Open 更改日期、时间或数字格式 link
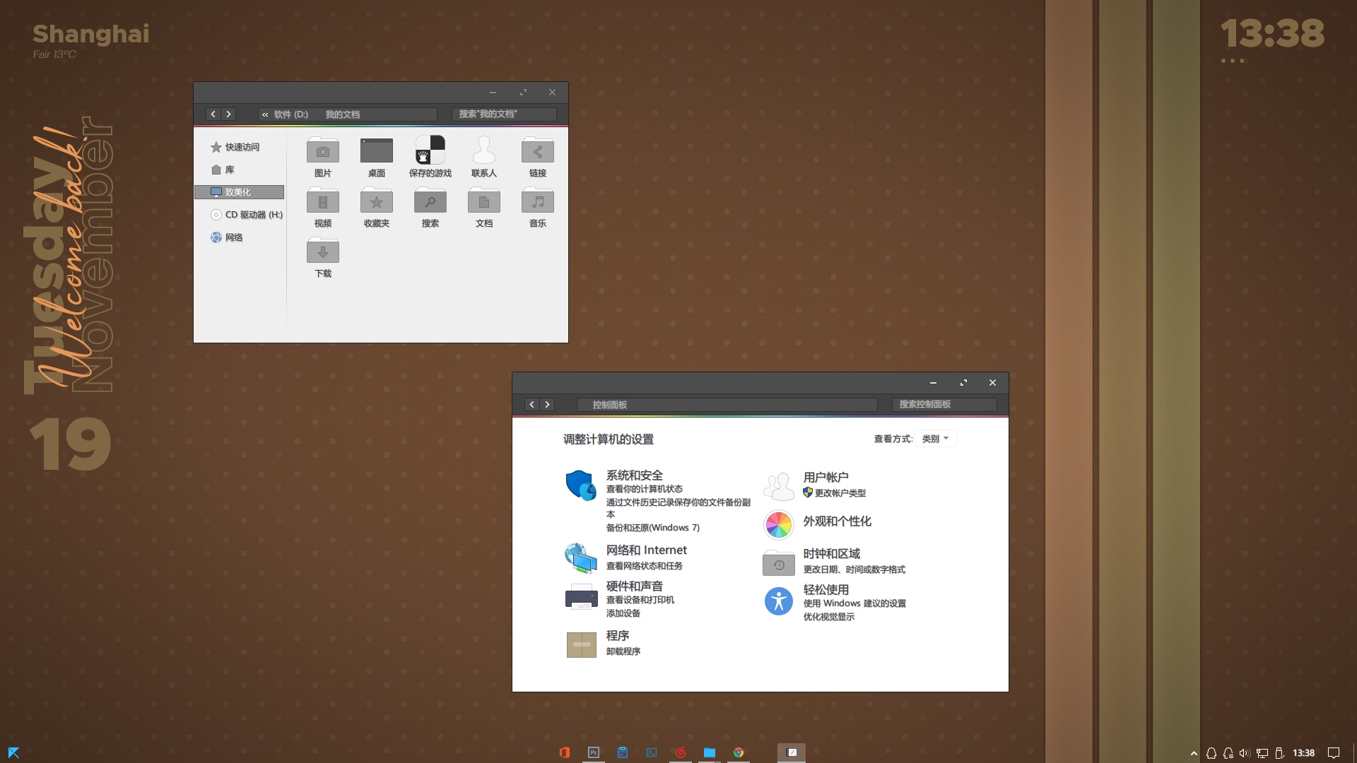Image resolution: width=1357 pixels, height=763 pixels. click(x=854, y=569)
